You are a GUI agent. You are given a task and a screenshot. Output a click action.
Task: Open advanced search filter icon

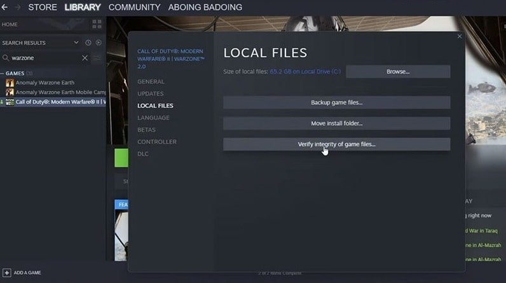click(x=97, y=58)
